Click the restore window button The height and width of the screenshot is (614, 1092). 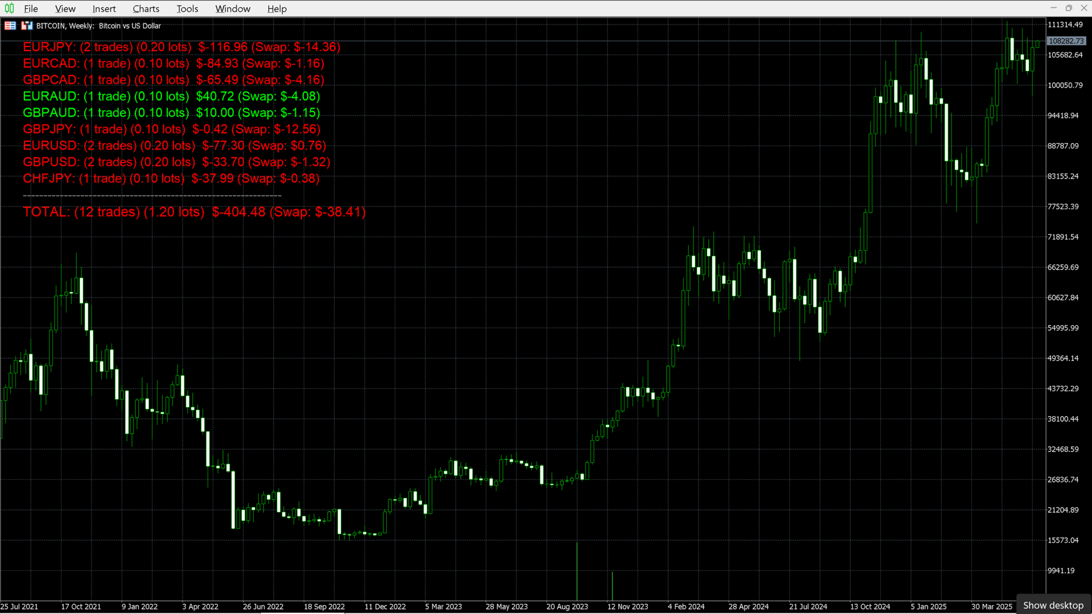point(1069,8)
